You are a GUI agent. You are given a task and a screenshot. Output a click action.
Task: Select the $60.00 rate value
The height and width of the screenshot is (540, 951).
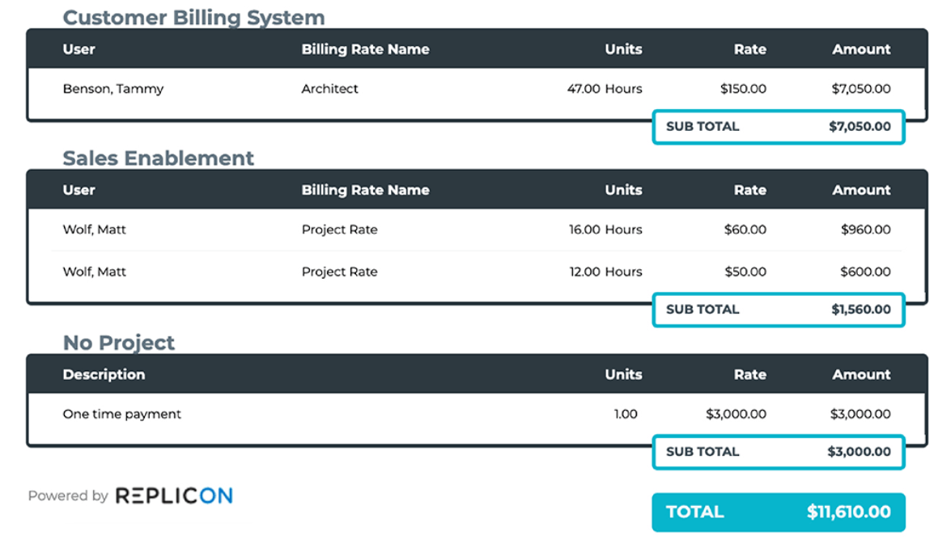(x=745, y=230)
